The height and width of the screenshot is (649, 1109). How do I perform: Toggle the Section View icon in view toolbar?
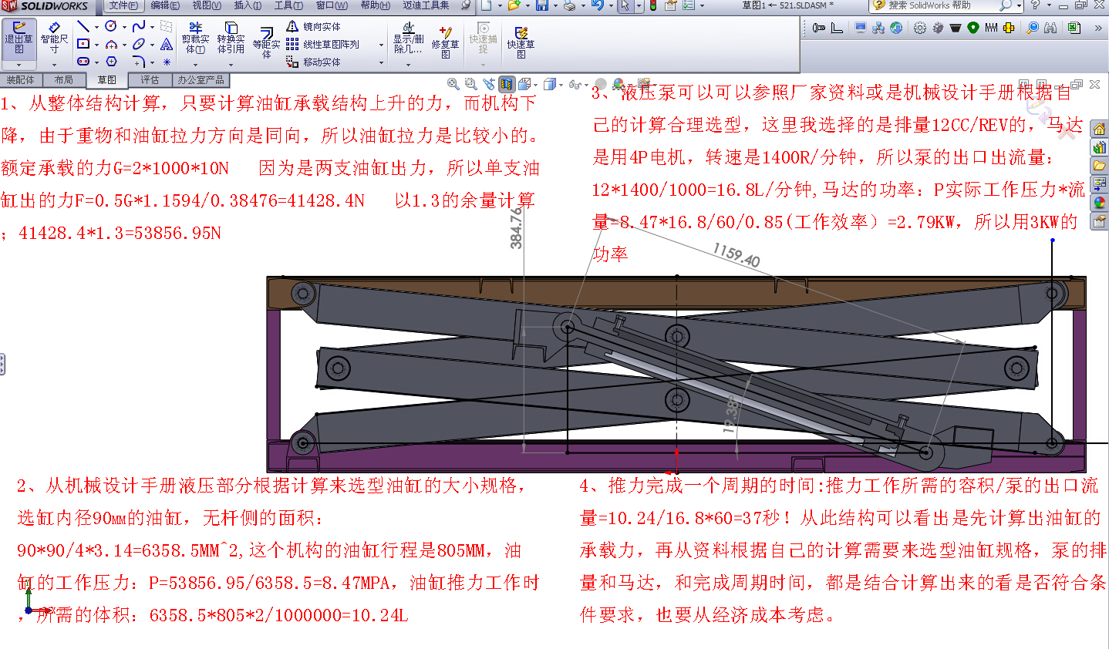point(507,84)
